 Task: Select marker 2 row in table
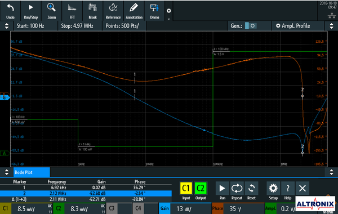point(86,193)
